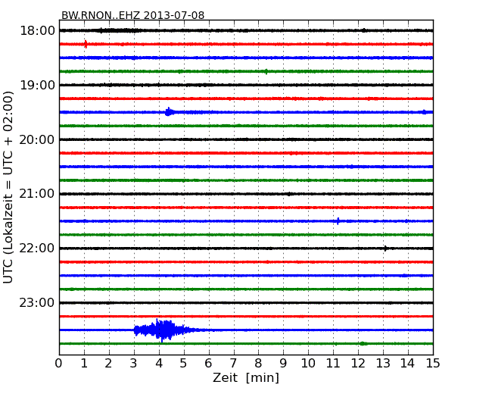Select x-axis tick label 4
The image size is (492, 394).
159,363
